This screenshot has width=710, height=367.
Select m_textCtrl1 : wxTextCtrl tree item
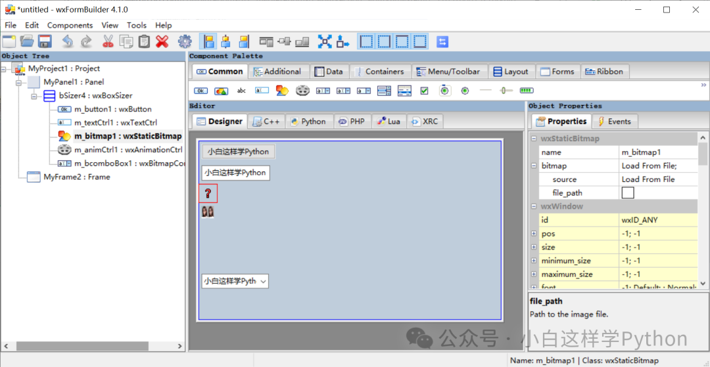click(116, 123)
